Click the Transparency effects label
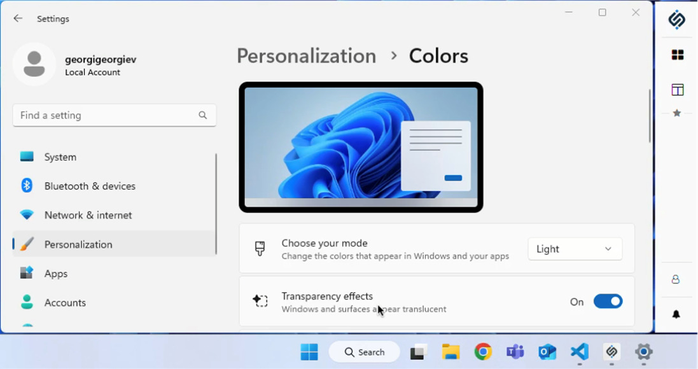The image size is (698, 369). point(327,296)
